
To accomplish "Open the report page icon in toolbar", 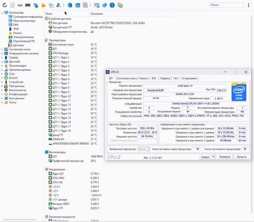I will 12,5.
